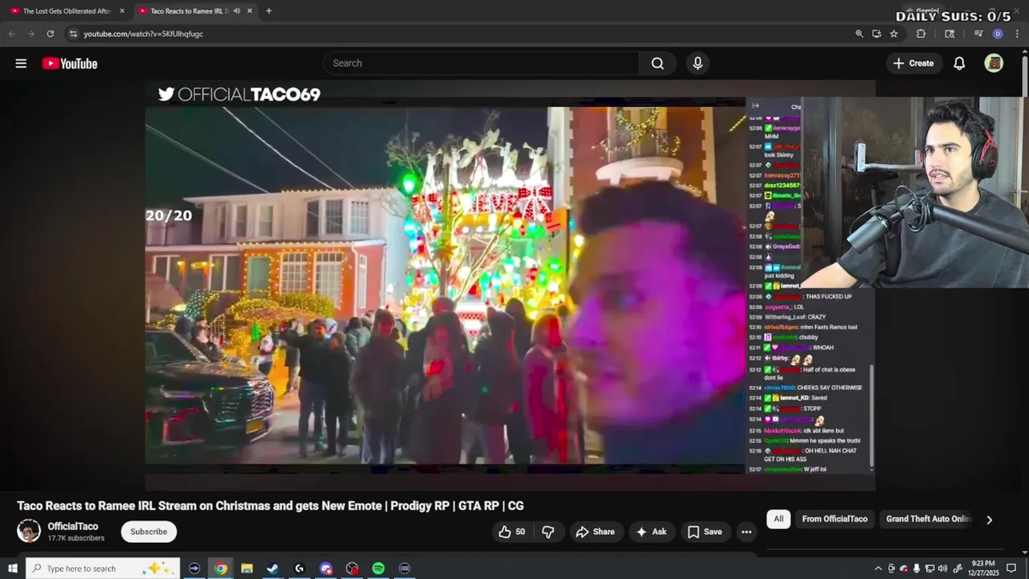Dislike the video with thumbs down
1029x579 pixels.
548,532
